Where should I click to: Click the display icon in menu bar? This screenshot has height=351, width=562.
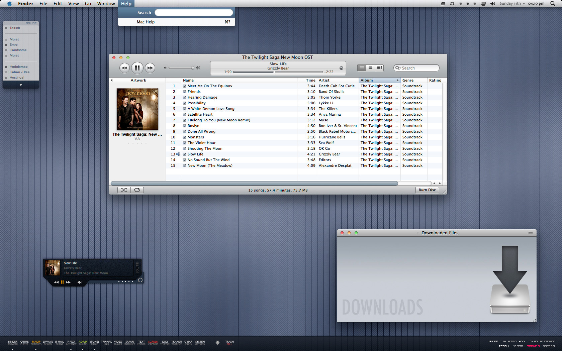(483, 4)
